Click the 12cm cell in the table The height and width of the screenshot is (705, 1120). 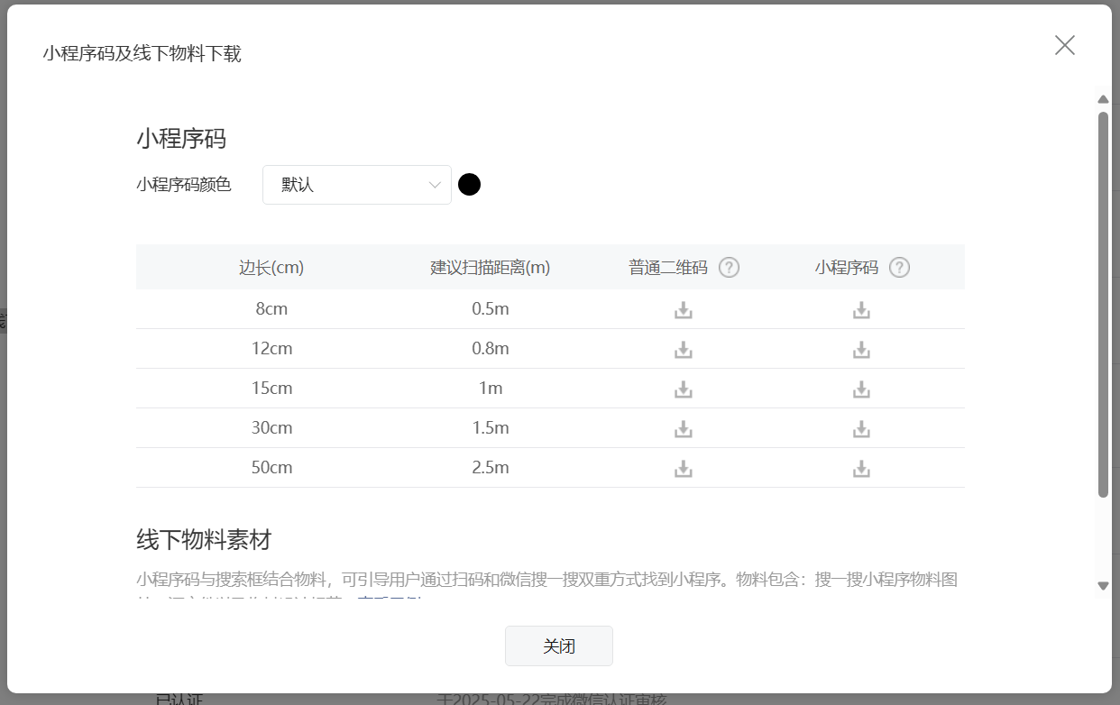[271, 349]
